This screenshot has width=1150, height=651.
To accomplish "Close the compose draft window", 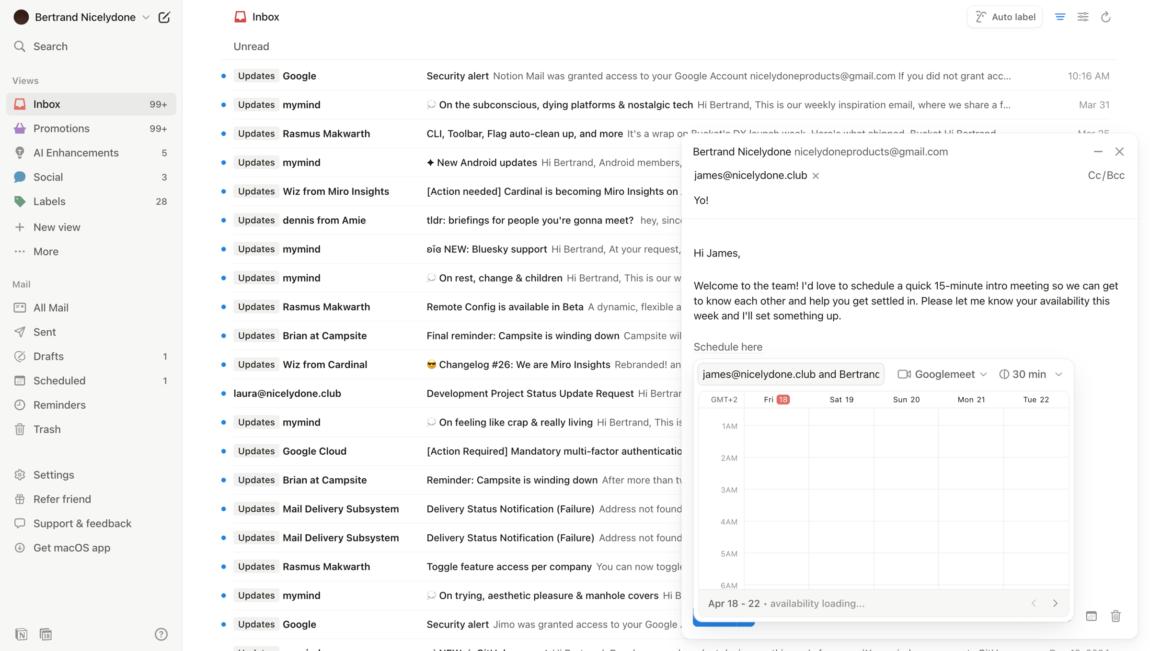I will coord(1119,152).
